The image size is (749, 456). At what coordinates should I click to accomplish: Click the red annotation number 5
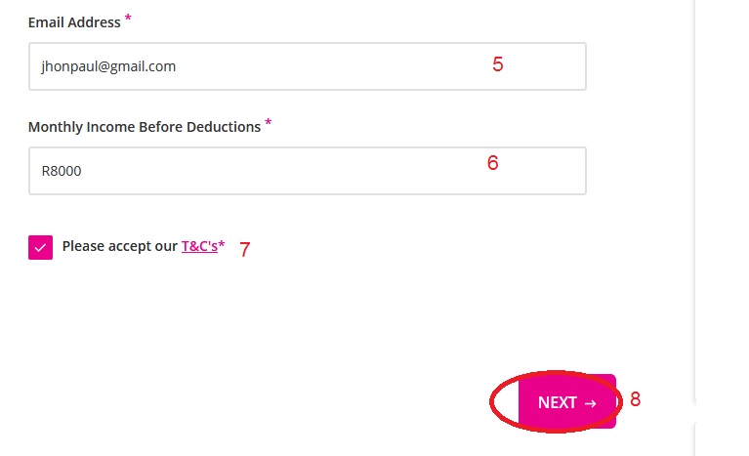pyautogui.click(x=497, y=65)
